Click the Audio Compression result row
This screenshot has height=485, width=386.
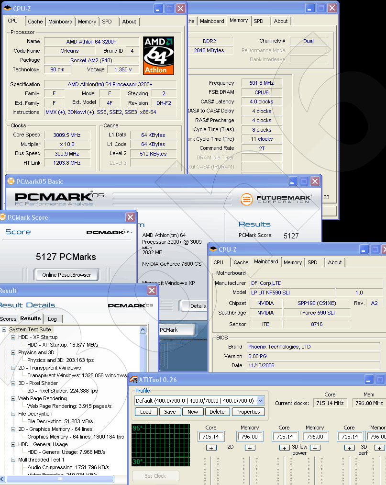(x=68, y=467)
